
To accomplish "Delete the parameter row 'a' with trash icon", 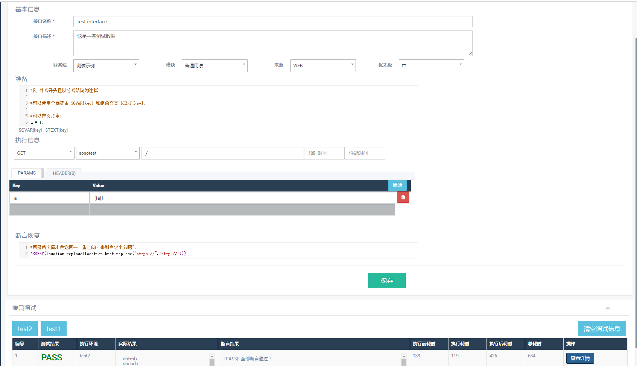I will click(x=403, y=197).
